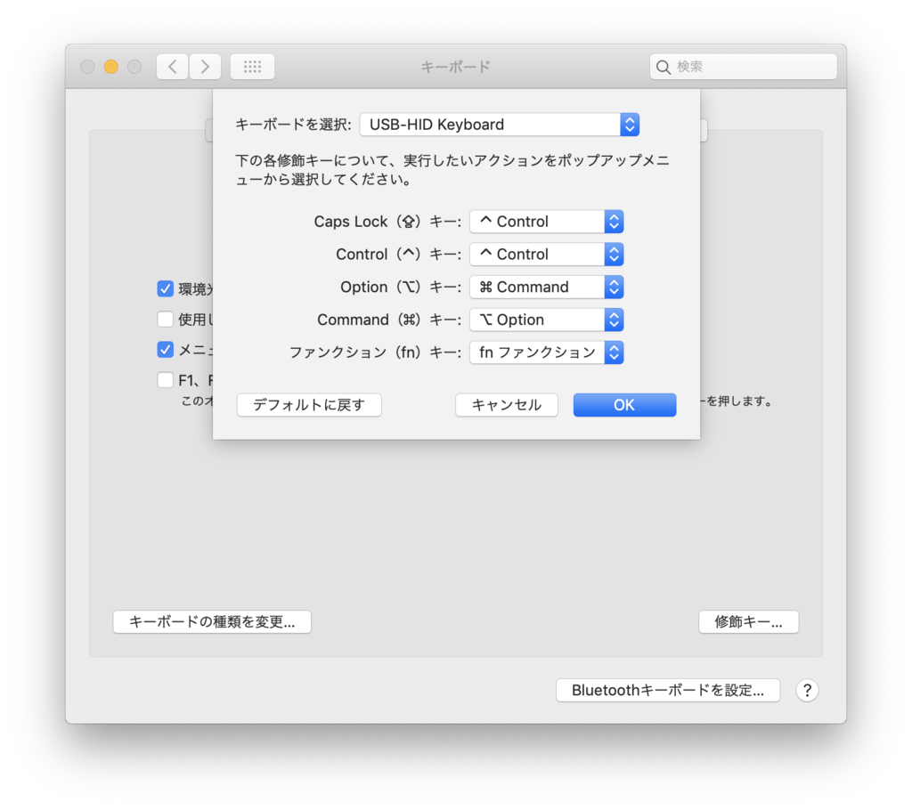Click Bluetoothキーボードを設定... button
The image size is (912, 810).
coord(668,690)
